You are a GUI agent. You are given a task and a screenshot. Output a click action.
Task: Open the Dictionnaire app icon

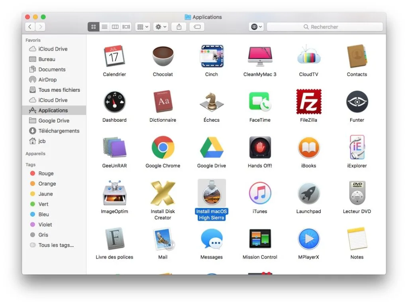pyautogui.click(x=163, y=102)
